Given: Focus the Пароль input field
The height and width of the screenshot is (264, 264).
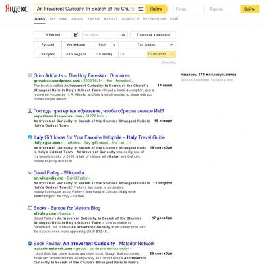Looking at the screenshot, I should tap(222, 9).
